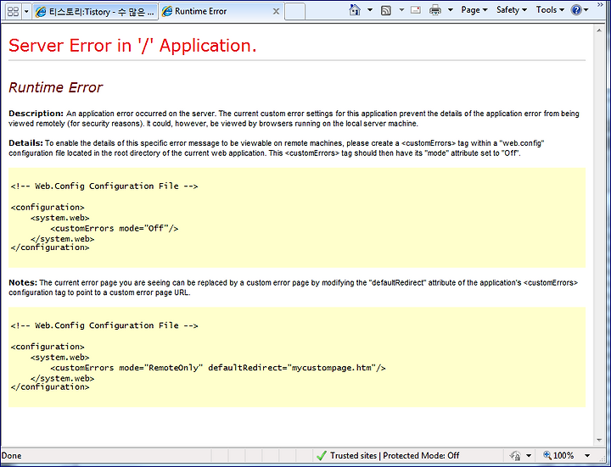Click the Done status text

coord(11,455)
